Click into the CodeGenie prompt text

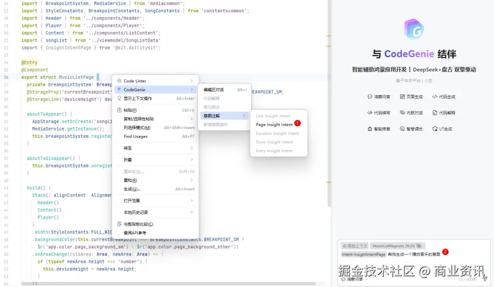pos(414,255)
